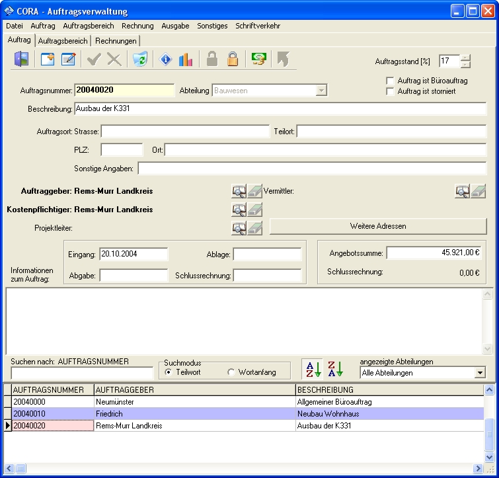Click the Eingang date field
499x478 pixels.
coord(134,254)
